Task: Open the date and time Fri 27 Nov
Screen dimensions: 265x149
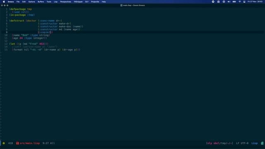Action: pyautogui.click(x=255, y=2)
